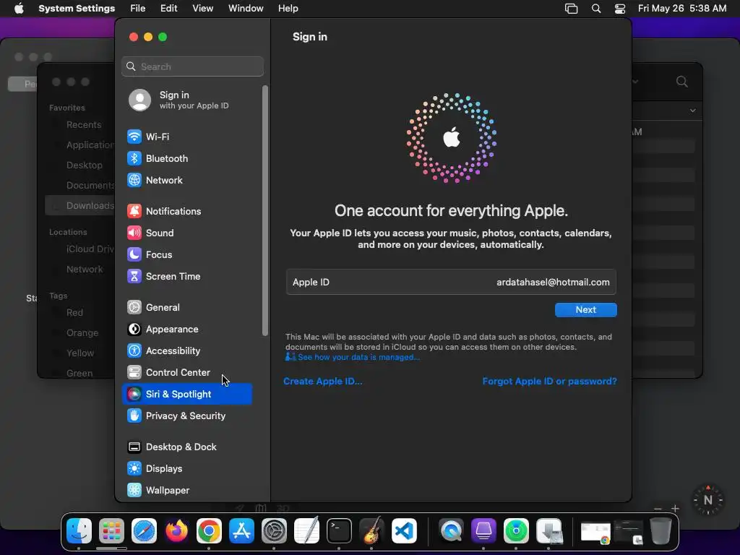Select Desktop in Finder sidebar
This screenshot has height=555, width=740.
tap(84, 165)
